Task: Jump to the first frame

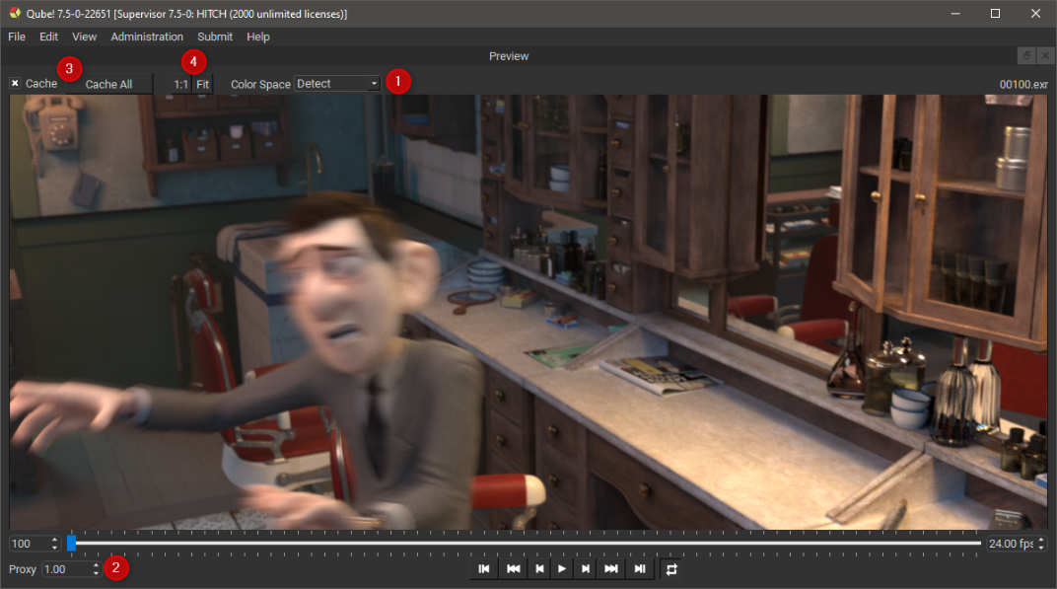Action: (484, 569)
